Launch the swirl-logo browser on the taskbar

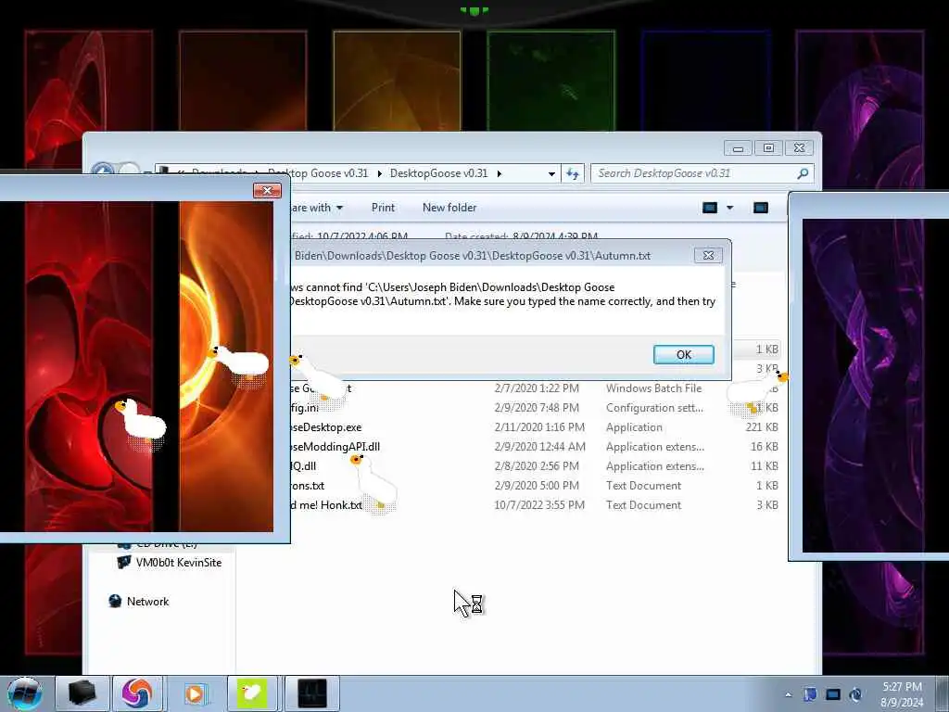[x=137, y=693]
